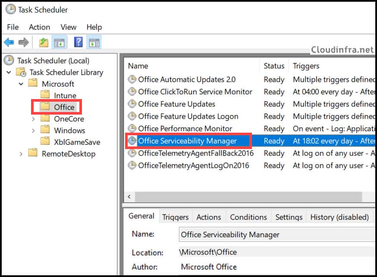Click clock icon of Office Performance Monitor

(x=132, y=128)
